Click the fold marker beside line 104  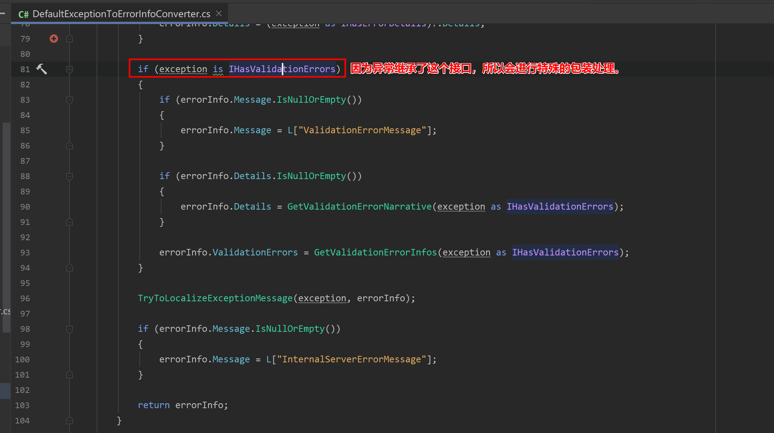tap(69, 420)
